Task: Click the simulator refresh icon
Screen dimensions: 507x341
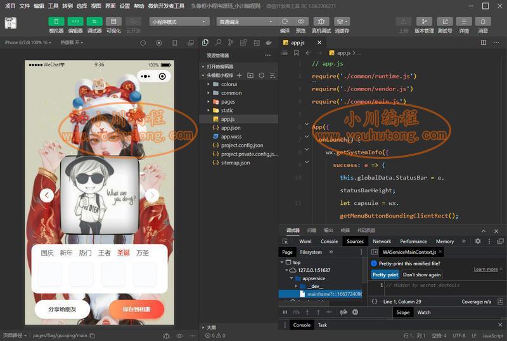Action: [x=143, y=42]
